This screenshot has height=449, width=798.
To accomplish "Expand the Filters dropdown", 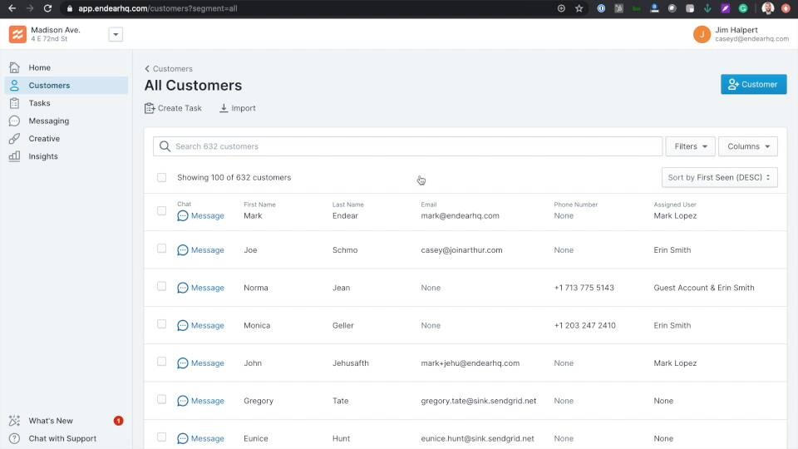I will (690, 146).
